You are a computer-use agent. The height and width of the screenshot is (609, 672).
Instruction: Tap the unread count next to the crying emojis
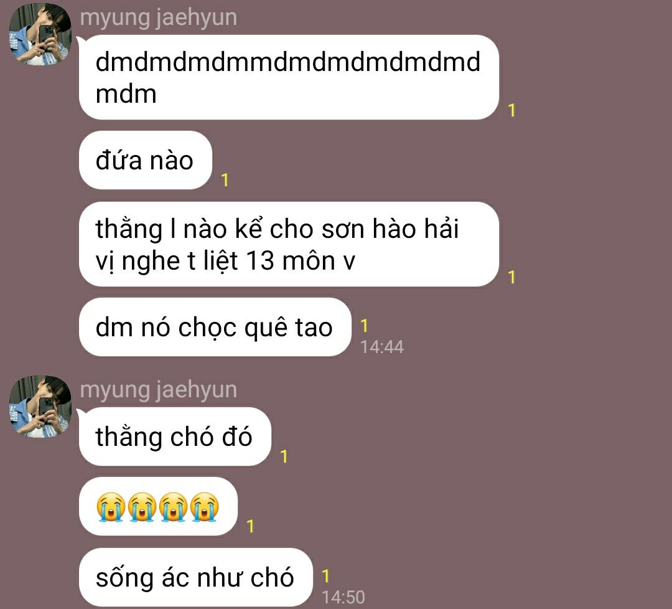(250, 526)
